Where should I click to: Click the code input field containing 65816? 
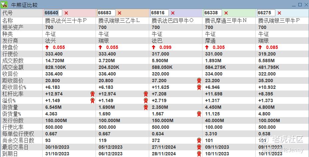pyautogui.click(x=159, y=13)
